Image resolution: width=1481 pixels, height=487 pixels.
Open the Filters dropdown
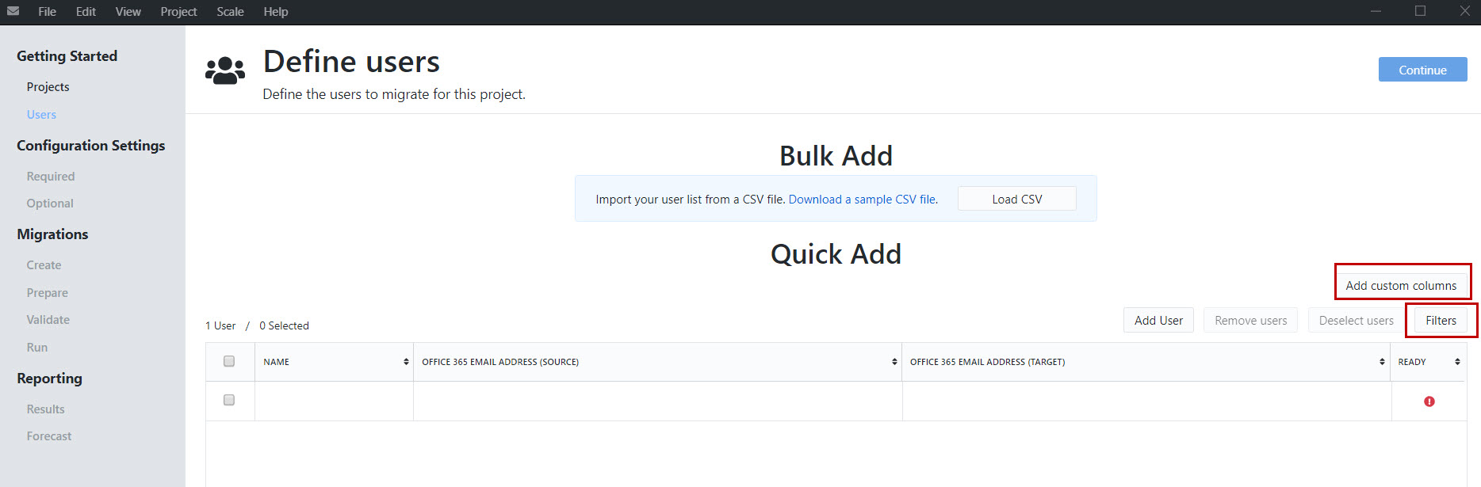1441,321
